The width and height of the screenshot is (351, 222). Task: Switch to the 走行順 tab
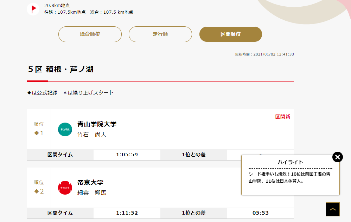point(160,34)
